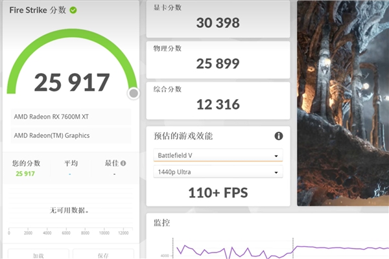Click the 监控 monitoring section heading
389x259 pixels.
pyautogui.click(x=162, y=223)
